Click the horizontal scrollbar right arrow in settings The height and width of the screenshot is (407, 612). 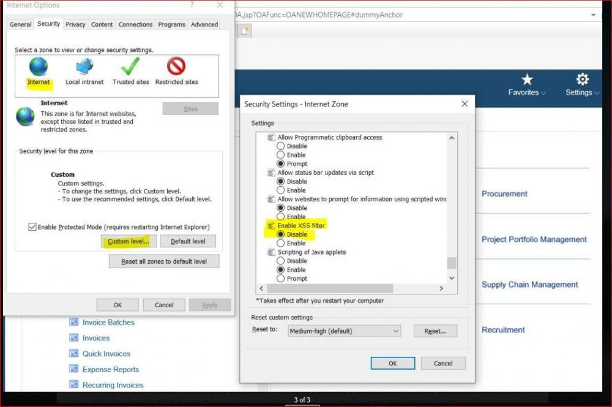click(x=441, y=288)
